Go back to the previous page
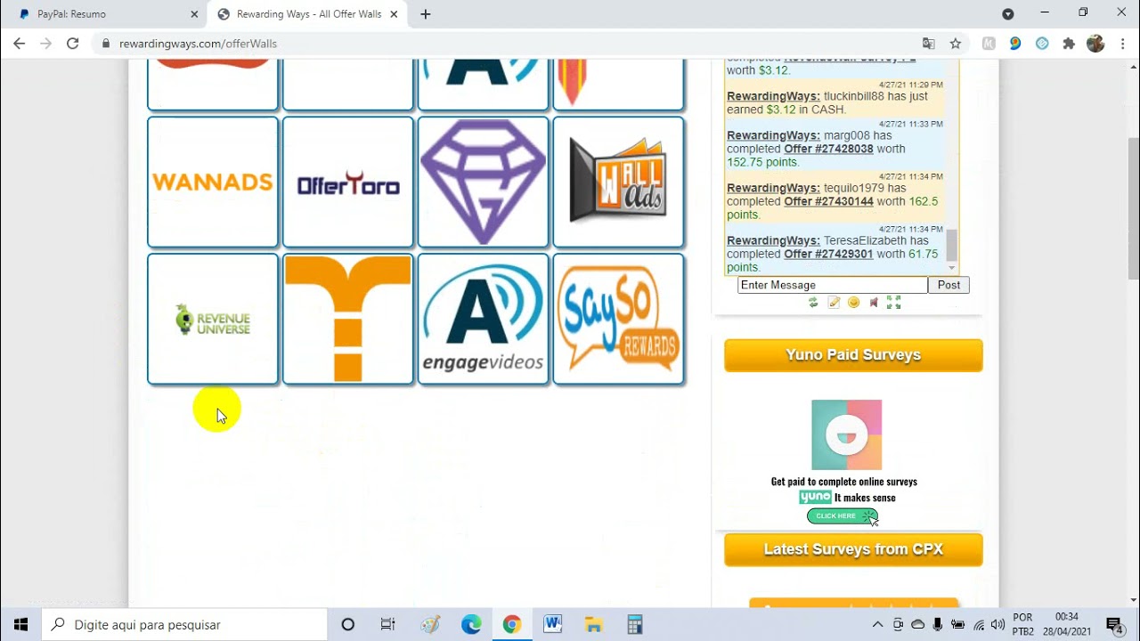The image size is (1140, 641). tap(20, 43)
